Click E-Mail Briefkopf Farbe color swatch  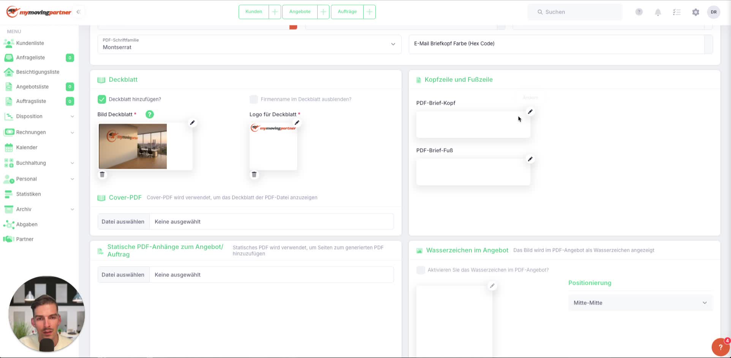[x=709, y=44]
